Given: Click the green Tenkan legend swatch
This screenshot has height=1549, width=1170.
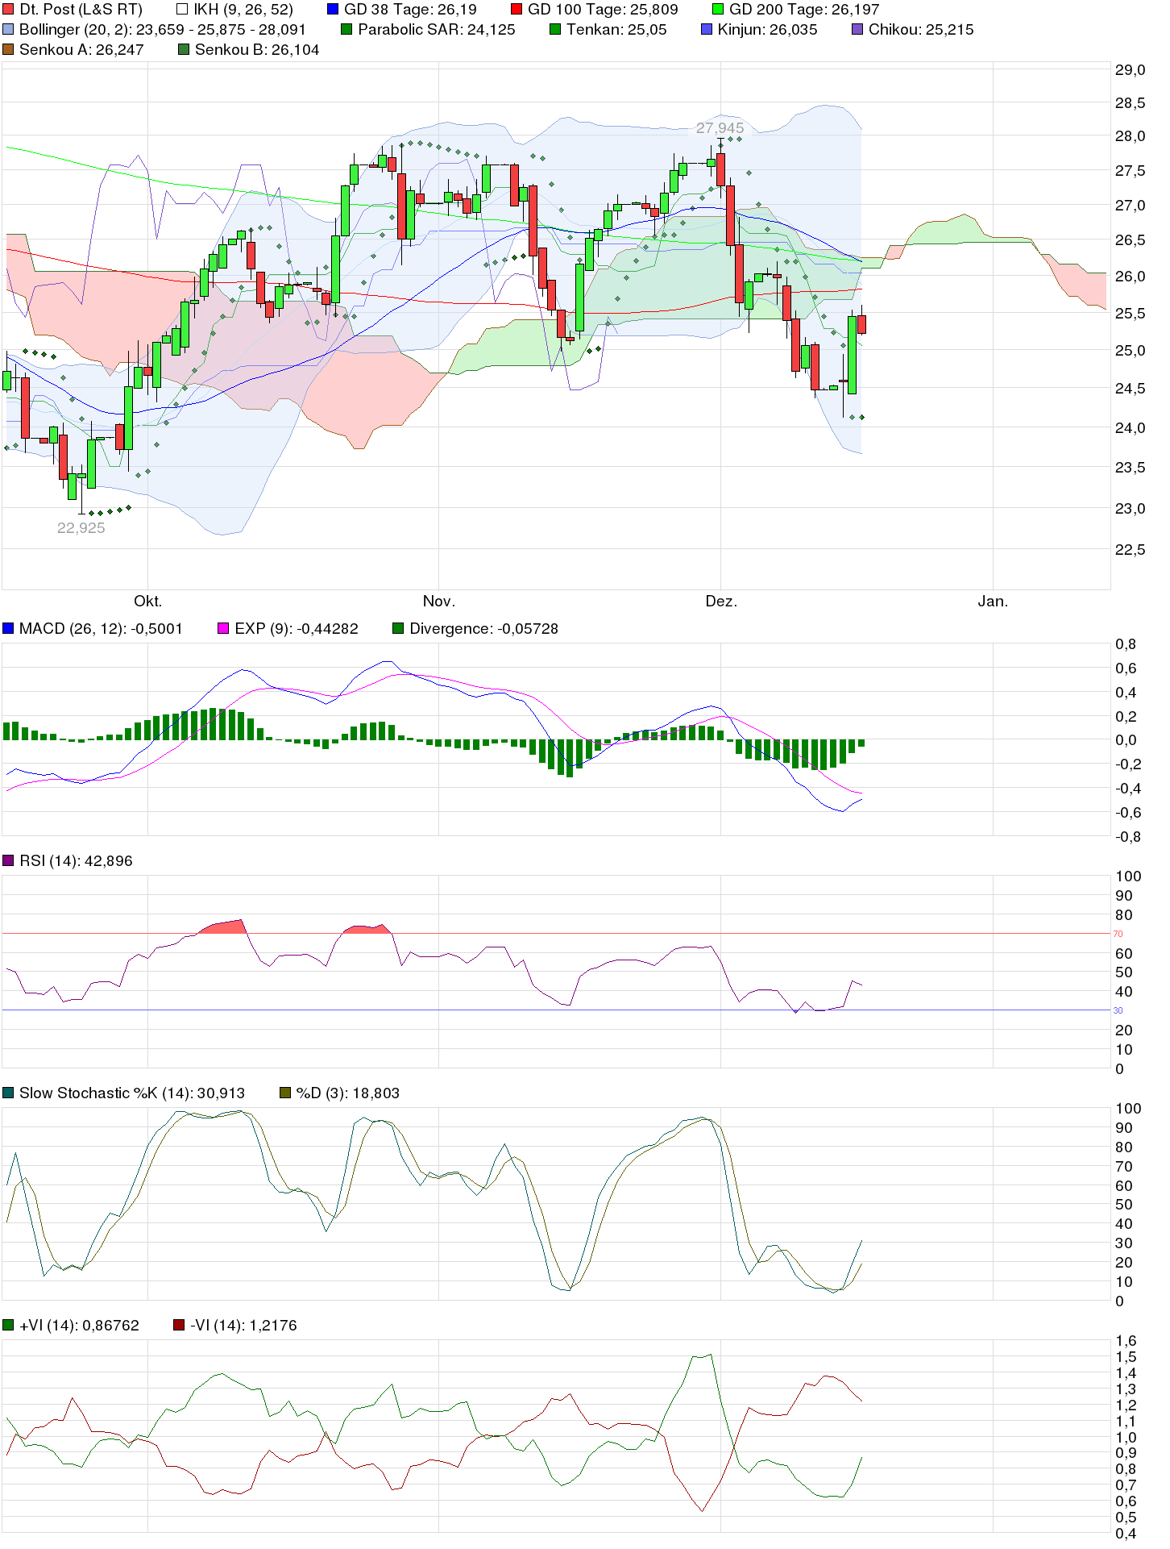Looking at the screenshot, I should [x=555, y=30].
